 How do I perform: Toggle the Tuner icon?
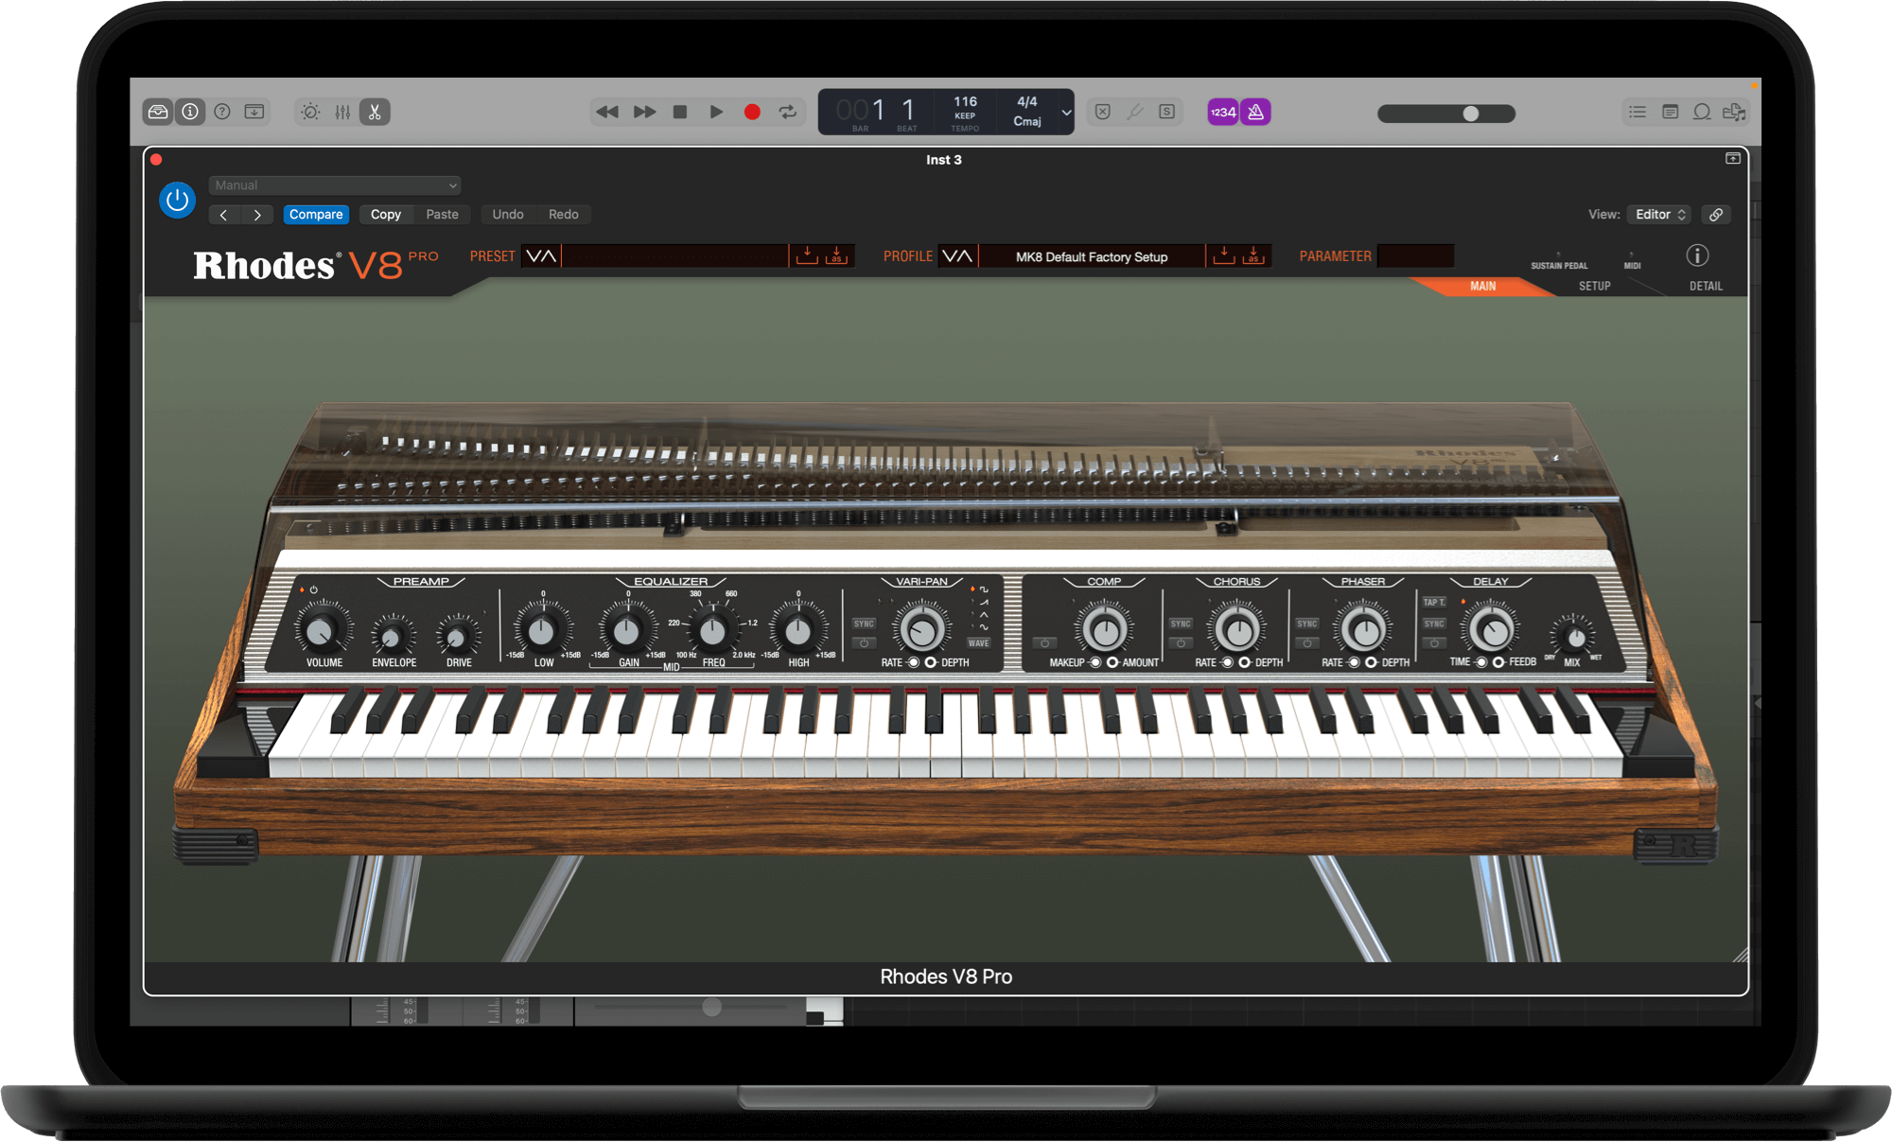(1135, 112)
